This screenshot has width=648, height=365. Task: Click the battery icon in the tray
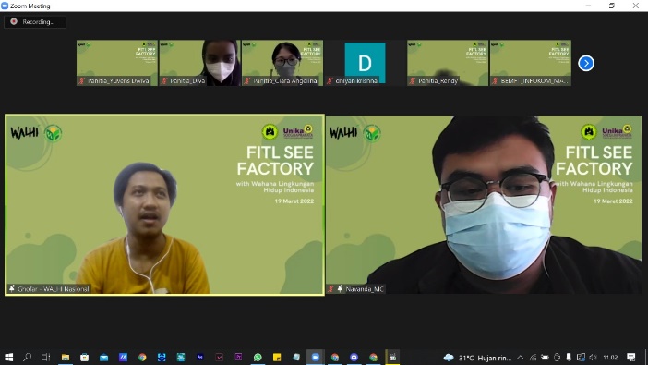(x=546, y=357)
